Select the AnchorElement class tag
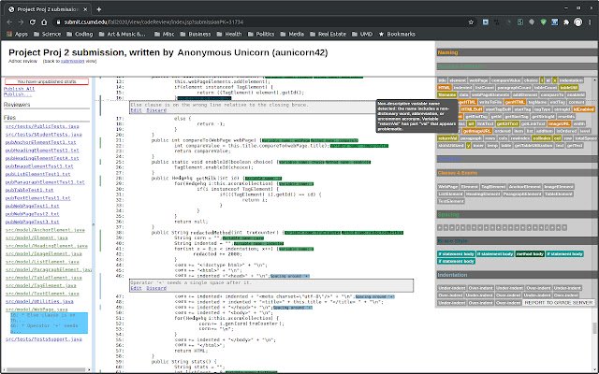Viewport: 599px width, 374px height. click(524, 187)
